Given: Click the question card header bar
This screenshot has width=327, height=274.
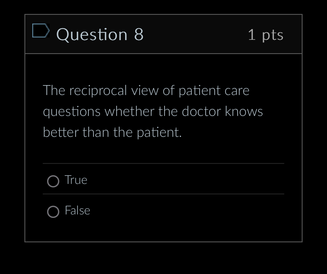Looking at the screenshot, I should tap(163, 34).
